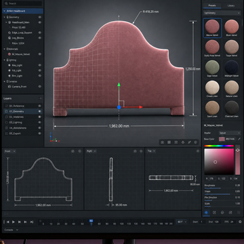The image size is (244, 244).
Task: Click the R color value field
Action: [212, 178]
